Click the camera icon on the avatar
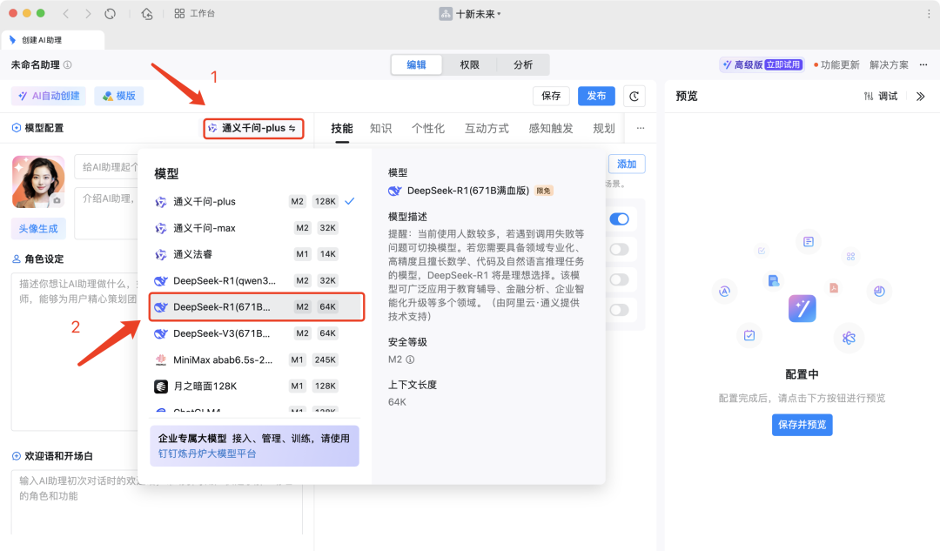This screenshot has width=940, height=551. pos(57,200)
